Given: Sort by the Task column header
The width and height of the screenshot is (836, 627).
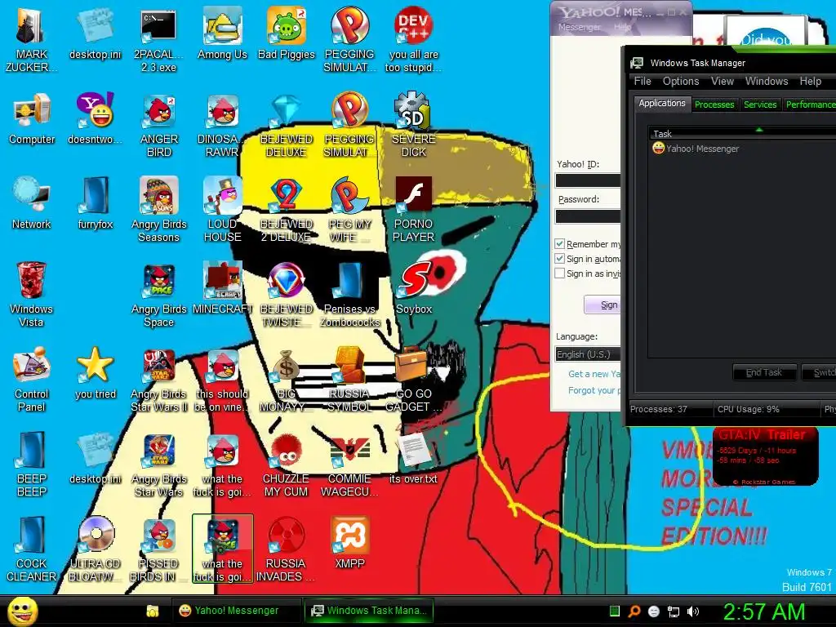Looking at the screenshot, I should coord(742,133).
